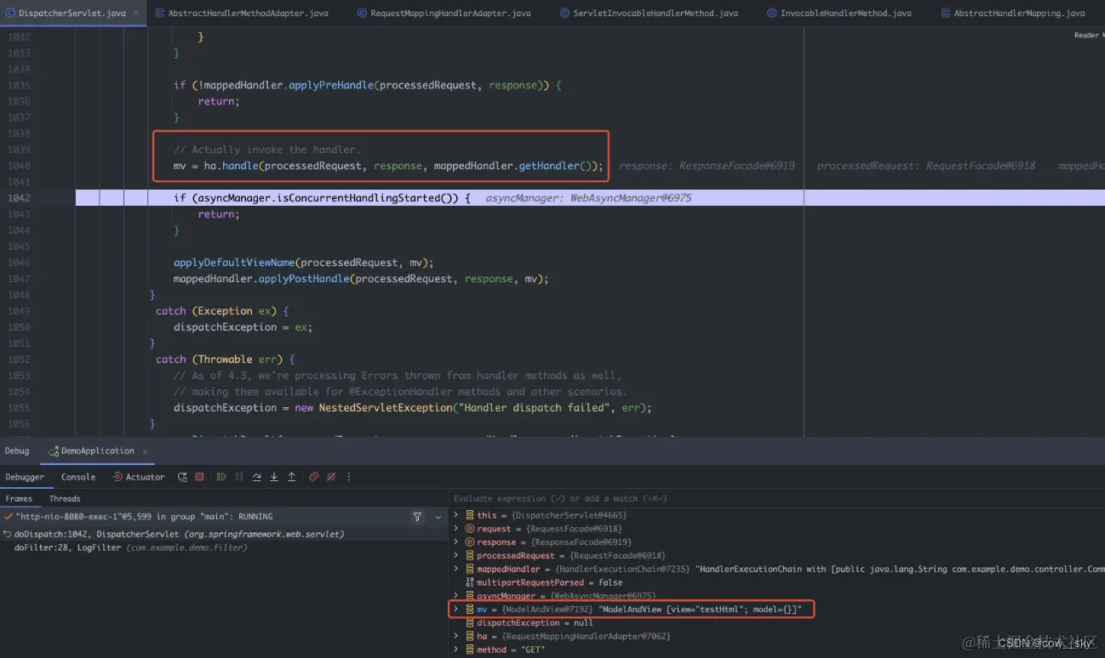Click the Actuator tab icon
This screenshot has width=1105, height=658.
click(x=117, y=477)
